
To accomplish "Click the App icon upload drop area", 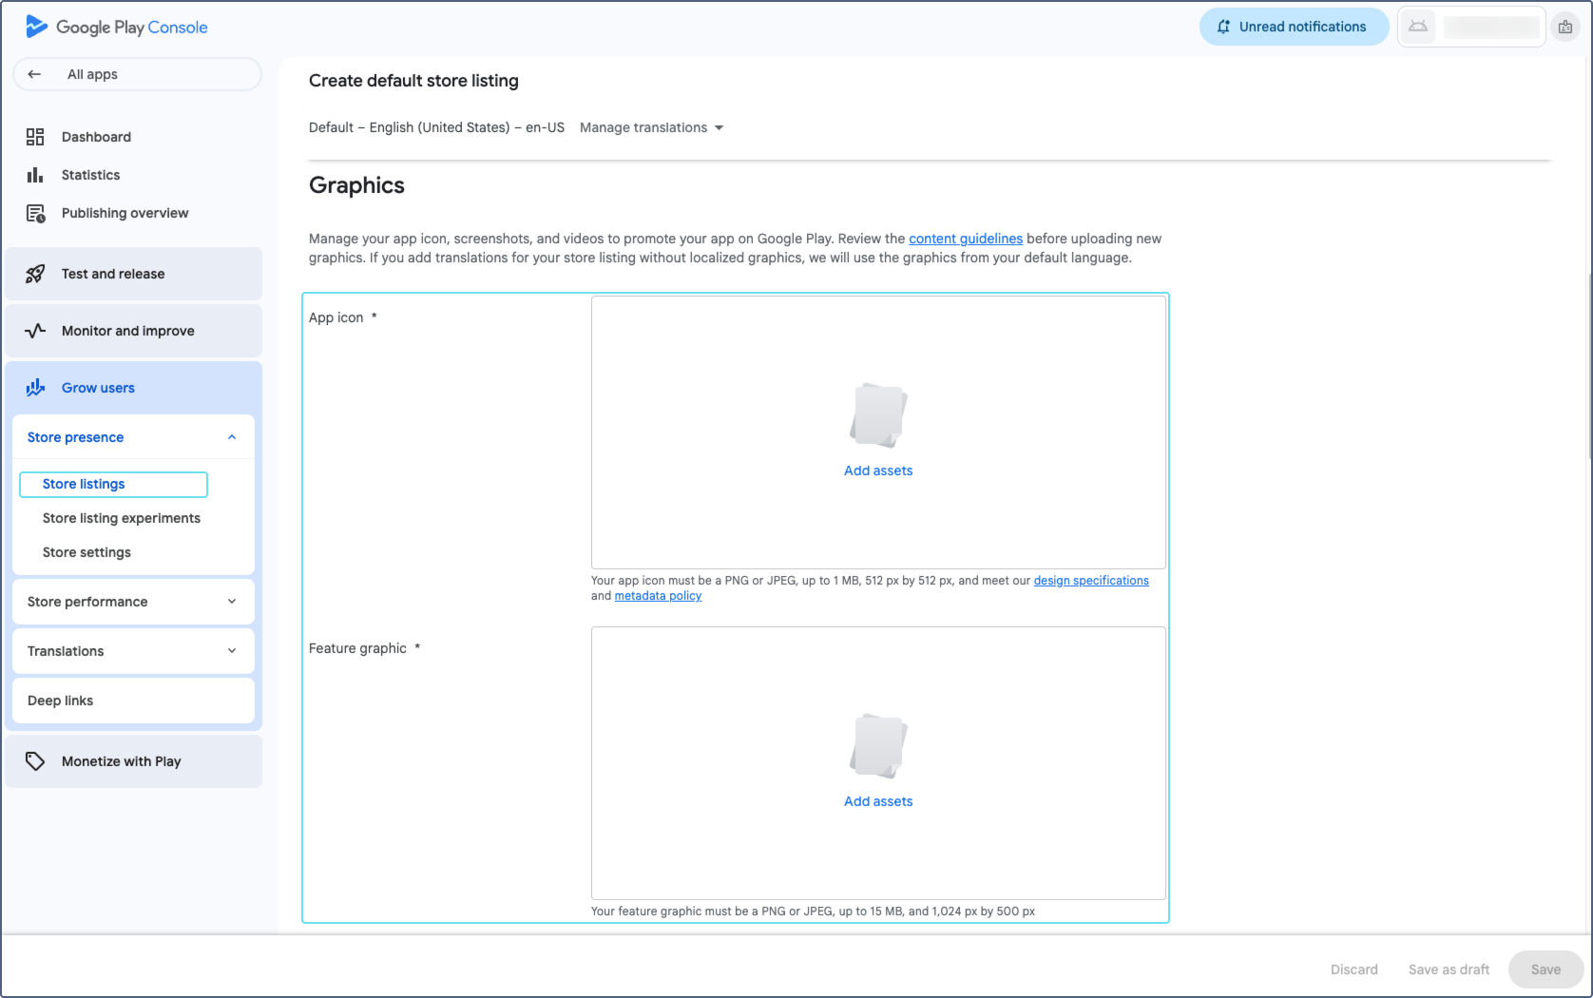I will point(878,432).
